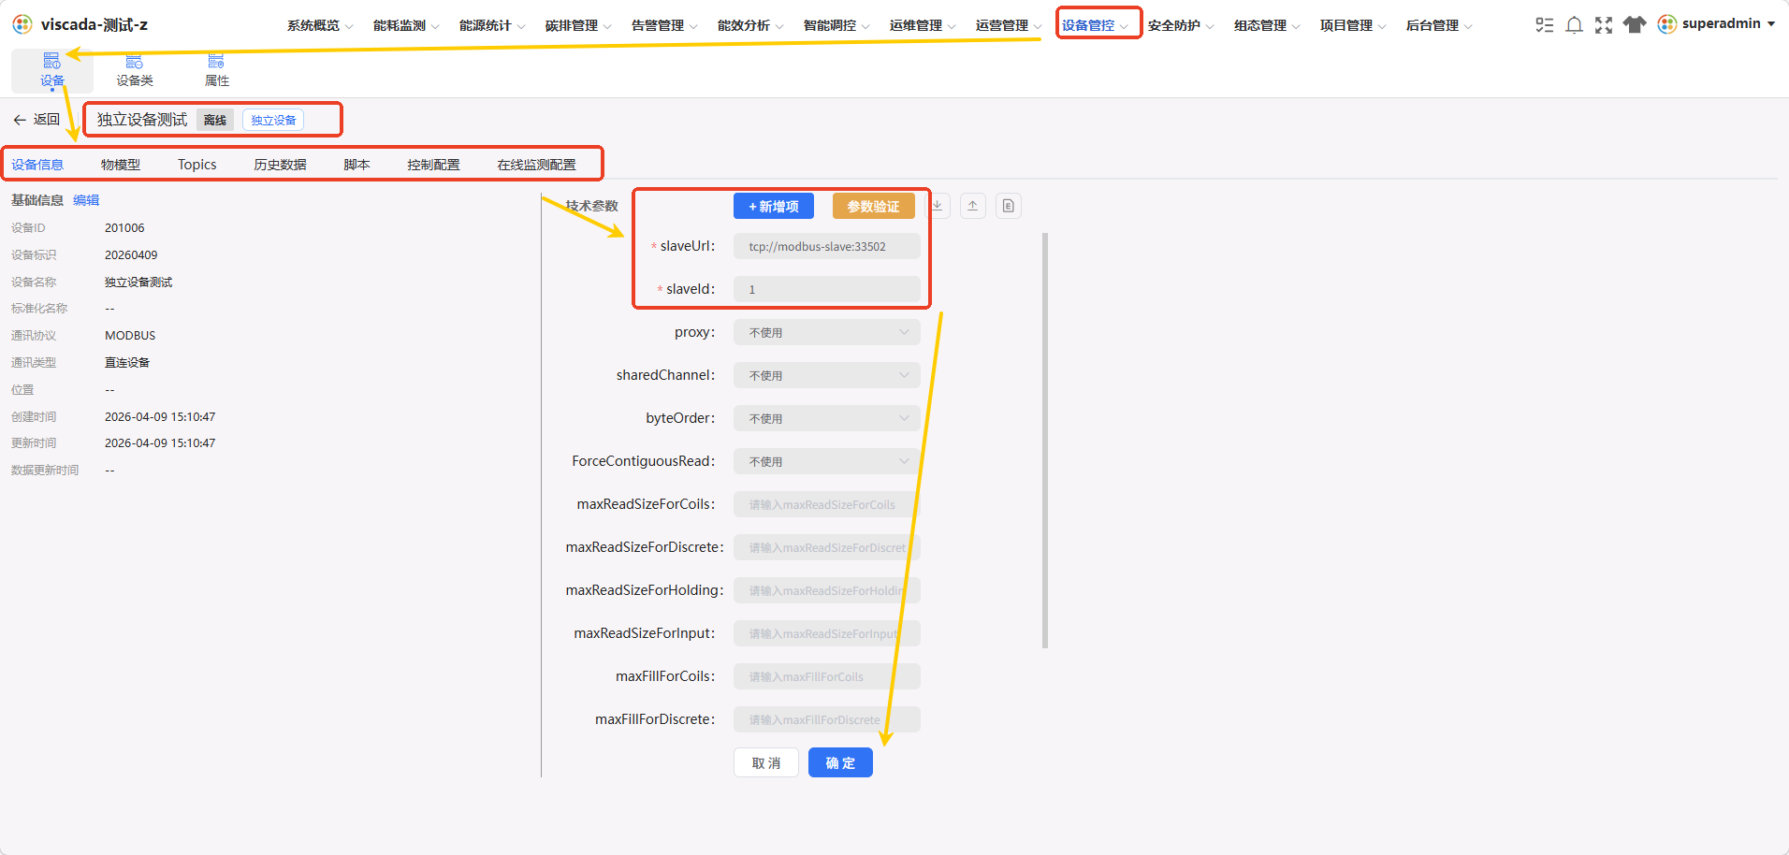Click the MODBUS protocol value
Image resolution: width=1789 pixels, height=855 pixels.
[130, 336]
